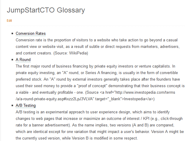Open the Conversion Rates glossary term
Viewport: 188px width, 141px height.
click(x=31, y=33)
